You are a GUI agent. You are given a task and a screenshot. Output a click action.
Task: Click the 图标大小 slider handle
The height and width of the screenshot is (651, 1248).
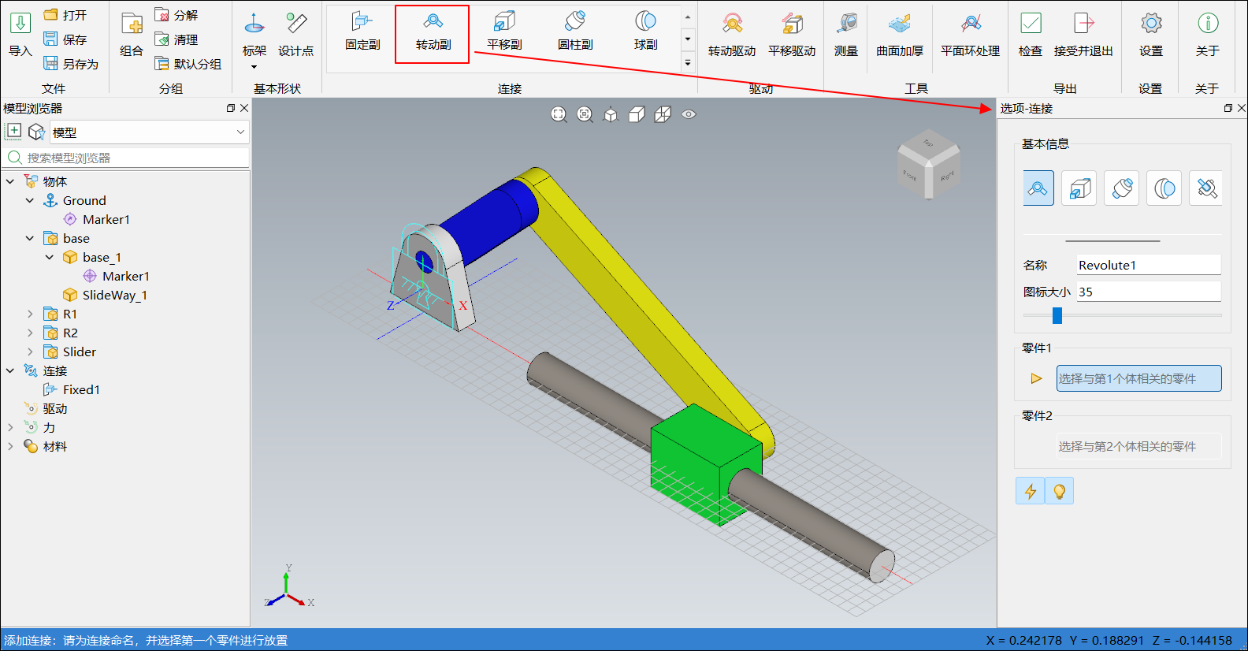1057,315
